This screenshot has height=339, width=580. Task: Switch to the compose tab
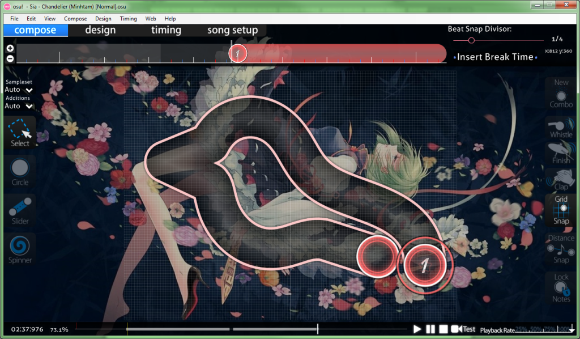coord(36,31)
